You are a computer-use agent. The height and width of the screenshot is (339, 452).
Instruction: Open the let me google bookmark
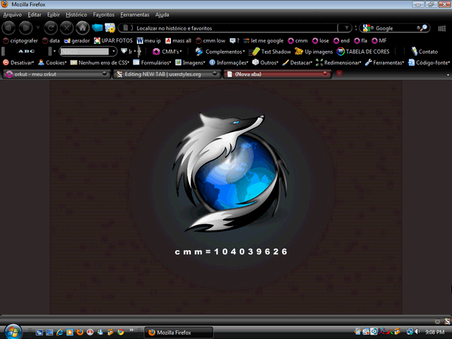click(263, 41)
